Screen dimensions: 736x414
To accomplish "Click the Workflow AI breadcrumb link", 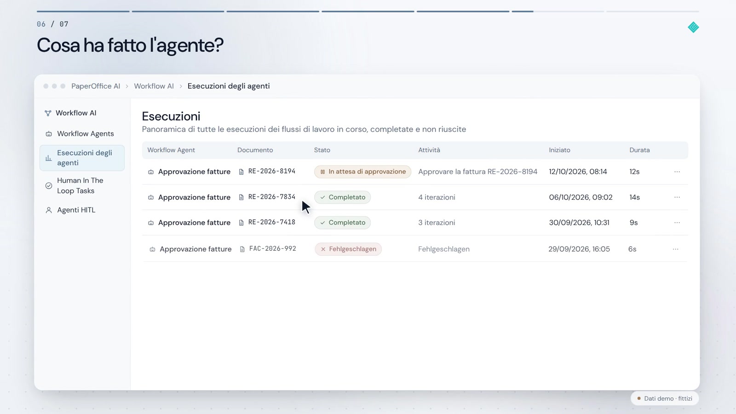I will 154,86.
